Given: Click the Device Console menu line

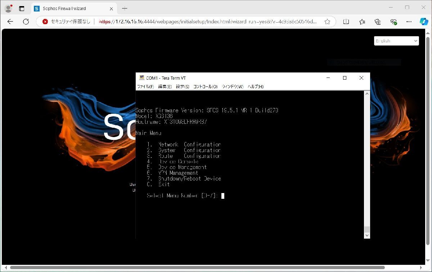Looking at the screenshot, I should click(x=173, y=161).
